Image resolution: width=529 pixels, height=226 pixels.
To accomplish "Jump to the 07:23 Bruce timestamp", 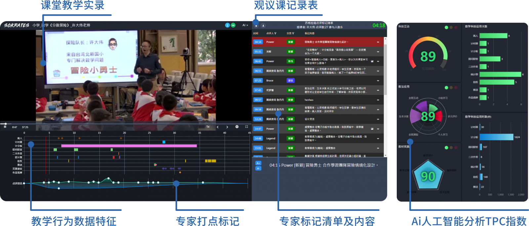I will pos(258,80).
